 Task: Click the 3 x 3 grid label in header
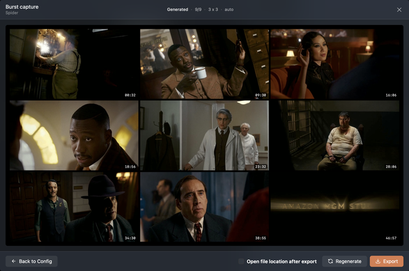pos(213,10)
